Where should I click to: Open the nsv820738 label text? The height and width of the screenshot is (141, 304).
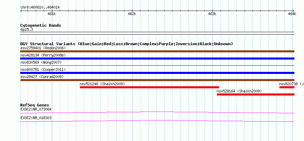tap(291, 84)
